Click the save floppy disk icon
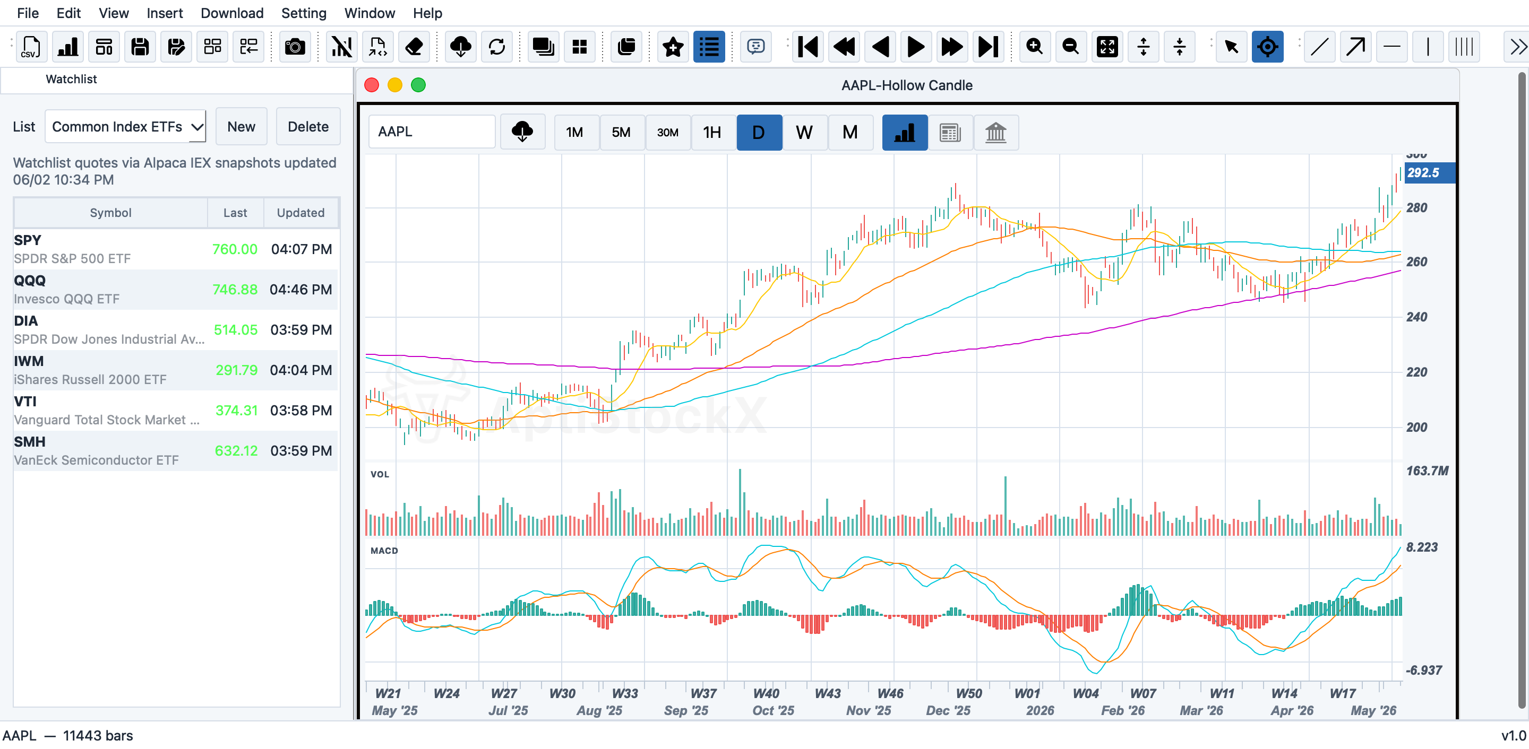The height and width of the screenshot is (749, 1529). (x=140, y=46)
